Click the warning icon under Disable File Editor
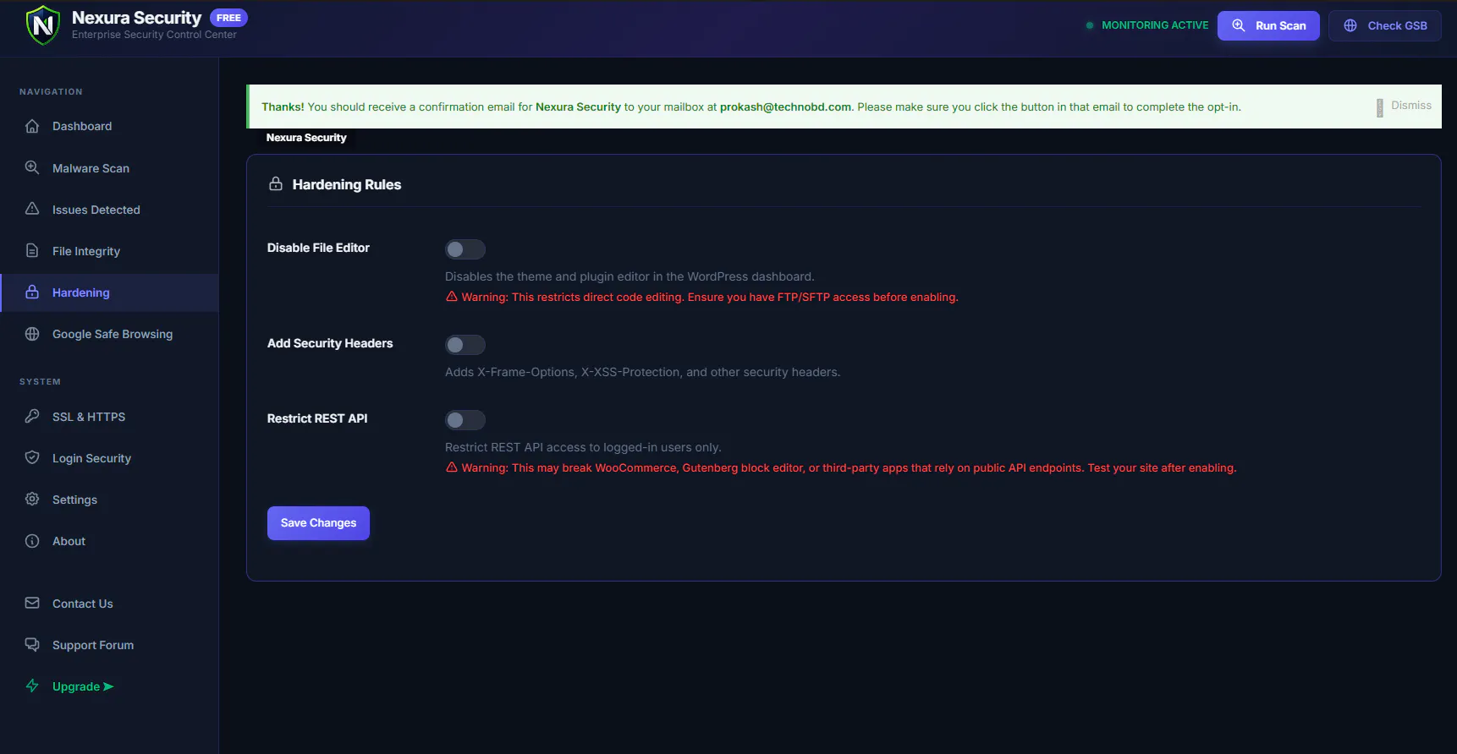The image size is (1457, 754). [452, 297]
